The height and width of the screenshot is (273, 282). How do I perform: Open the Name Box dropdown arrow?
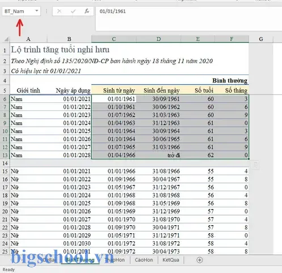[x=37, y=11]
